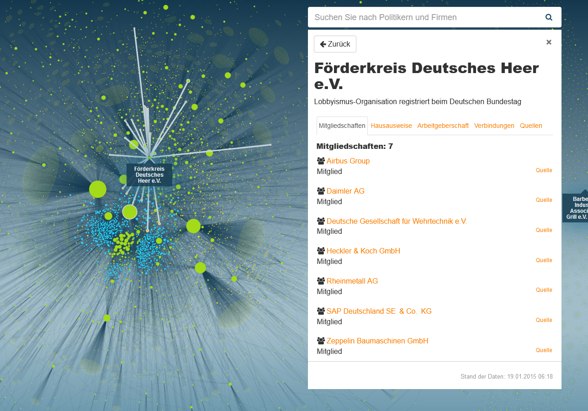Open the Rheinmetall AG member link
The image size is (588, 411).
pyautogui.click(x=352, y=281)
